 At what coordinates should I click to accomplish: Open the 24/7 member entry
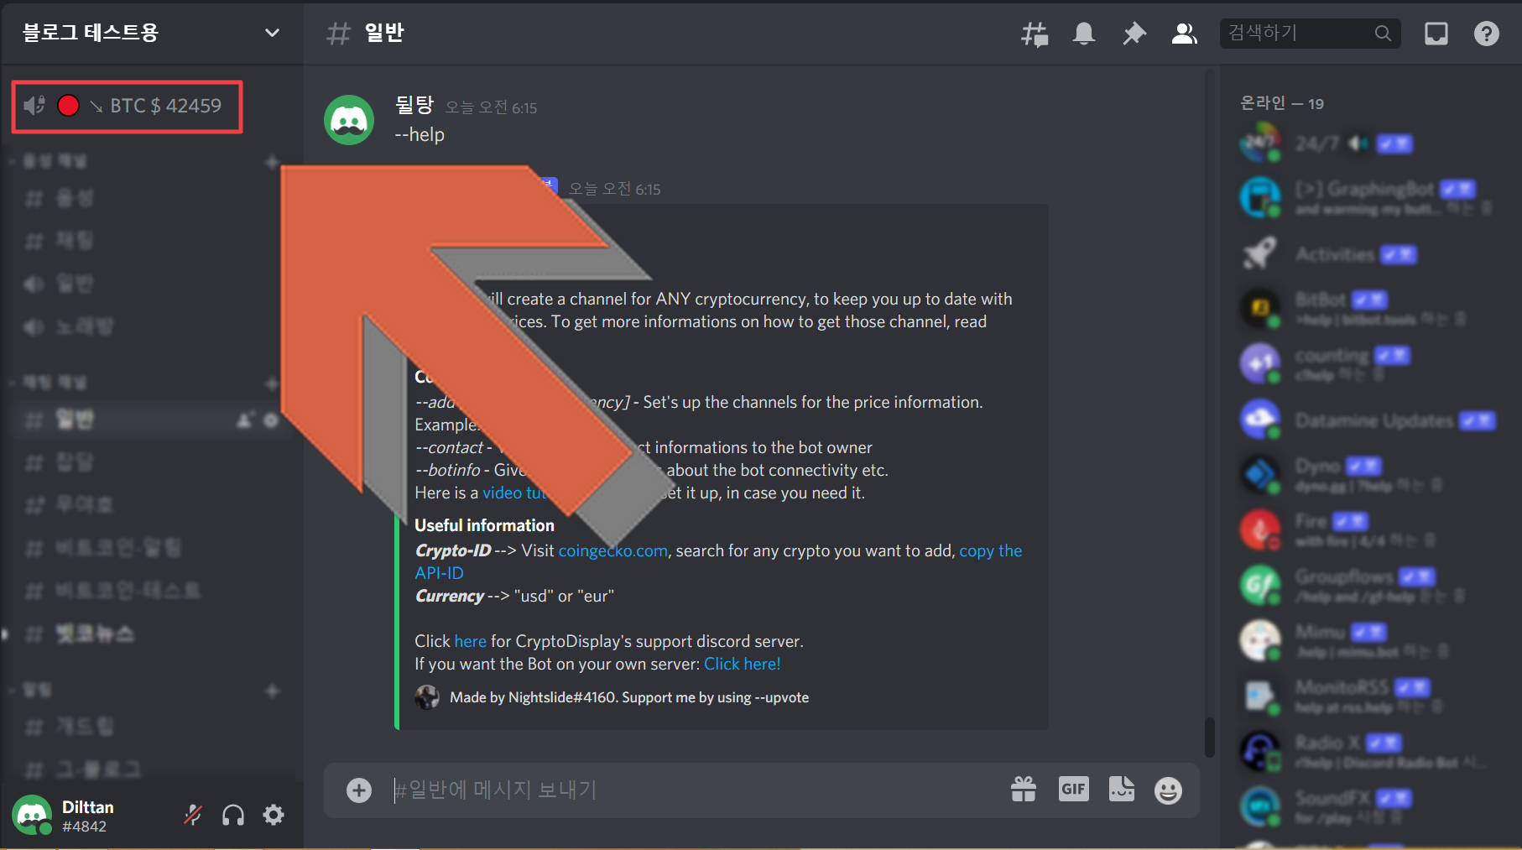coord(1366,143)
